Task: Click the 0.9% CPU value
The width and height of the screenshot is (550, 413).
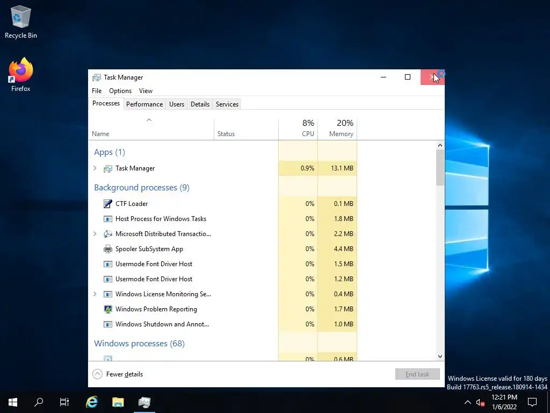Action: (x=307, y=168)
